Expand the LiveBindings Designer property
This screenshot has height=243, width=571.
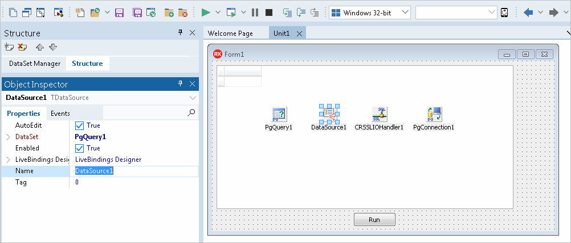point(9,160)
